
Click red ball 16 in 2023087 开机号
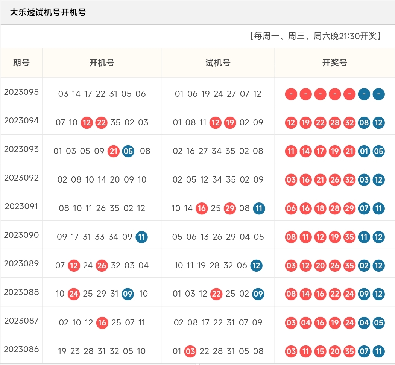point(102,323)
